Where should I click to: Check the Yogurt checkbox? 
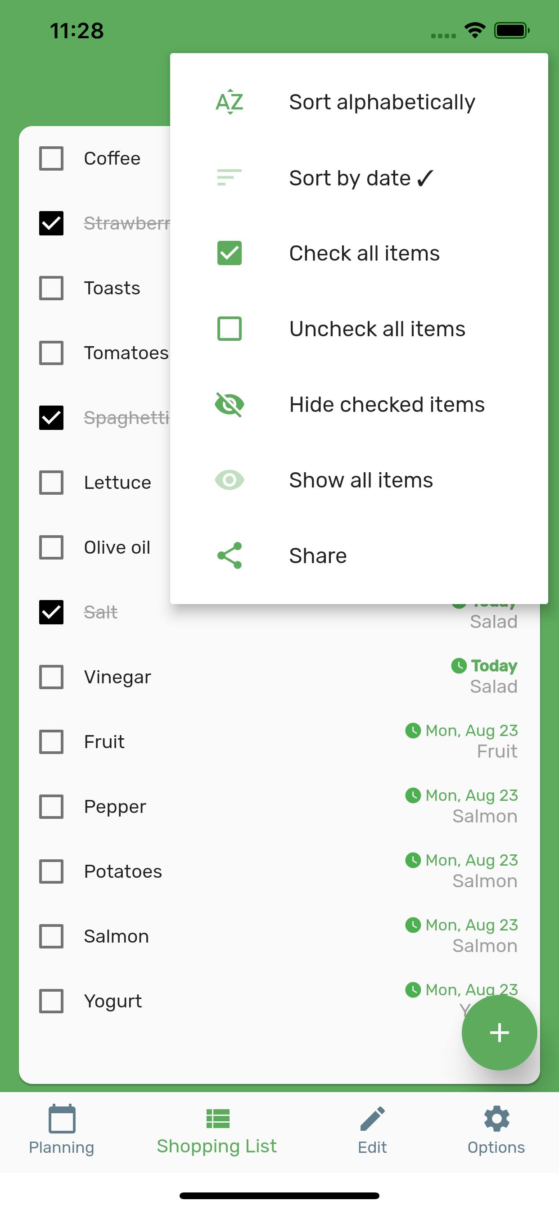tap(51, 1001)
